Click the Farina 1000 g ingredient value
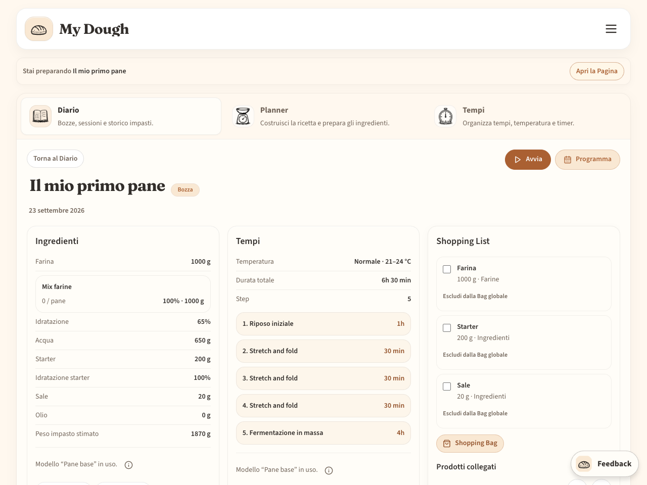 tap(201, 262)
